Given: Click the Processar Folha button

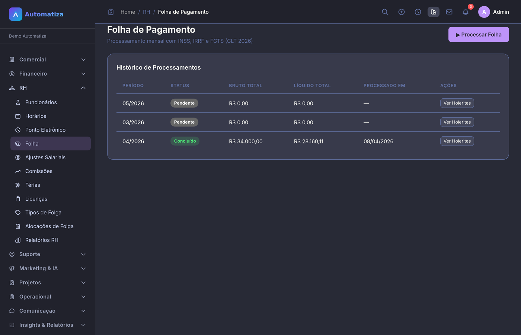Looking at the screenshot, I should click(479, 35).
